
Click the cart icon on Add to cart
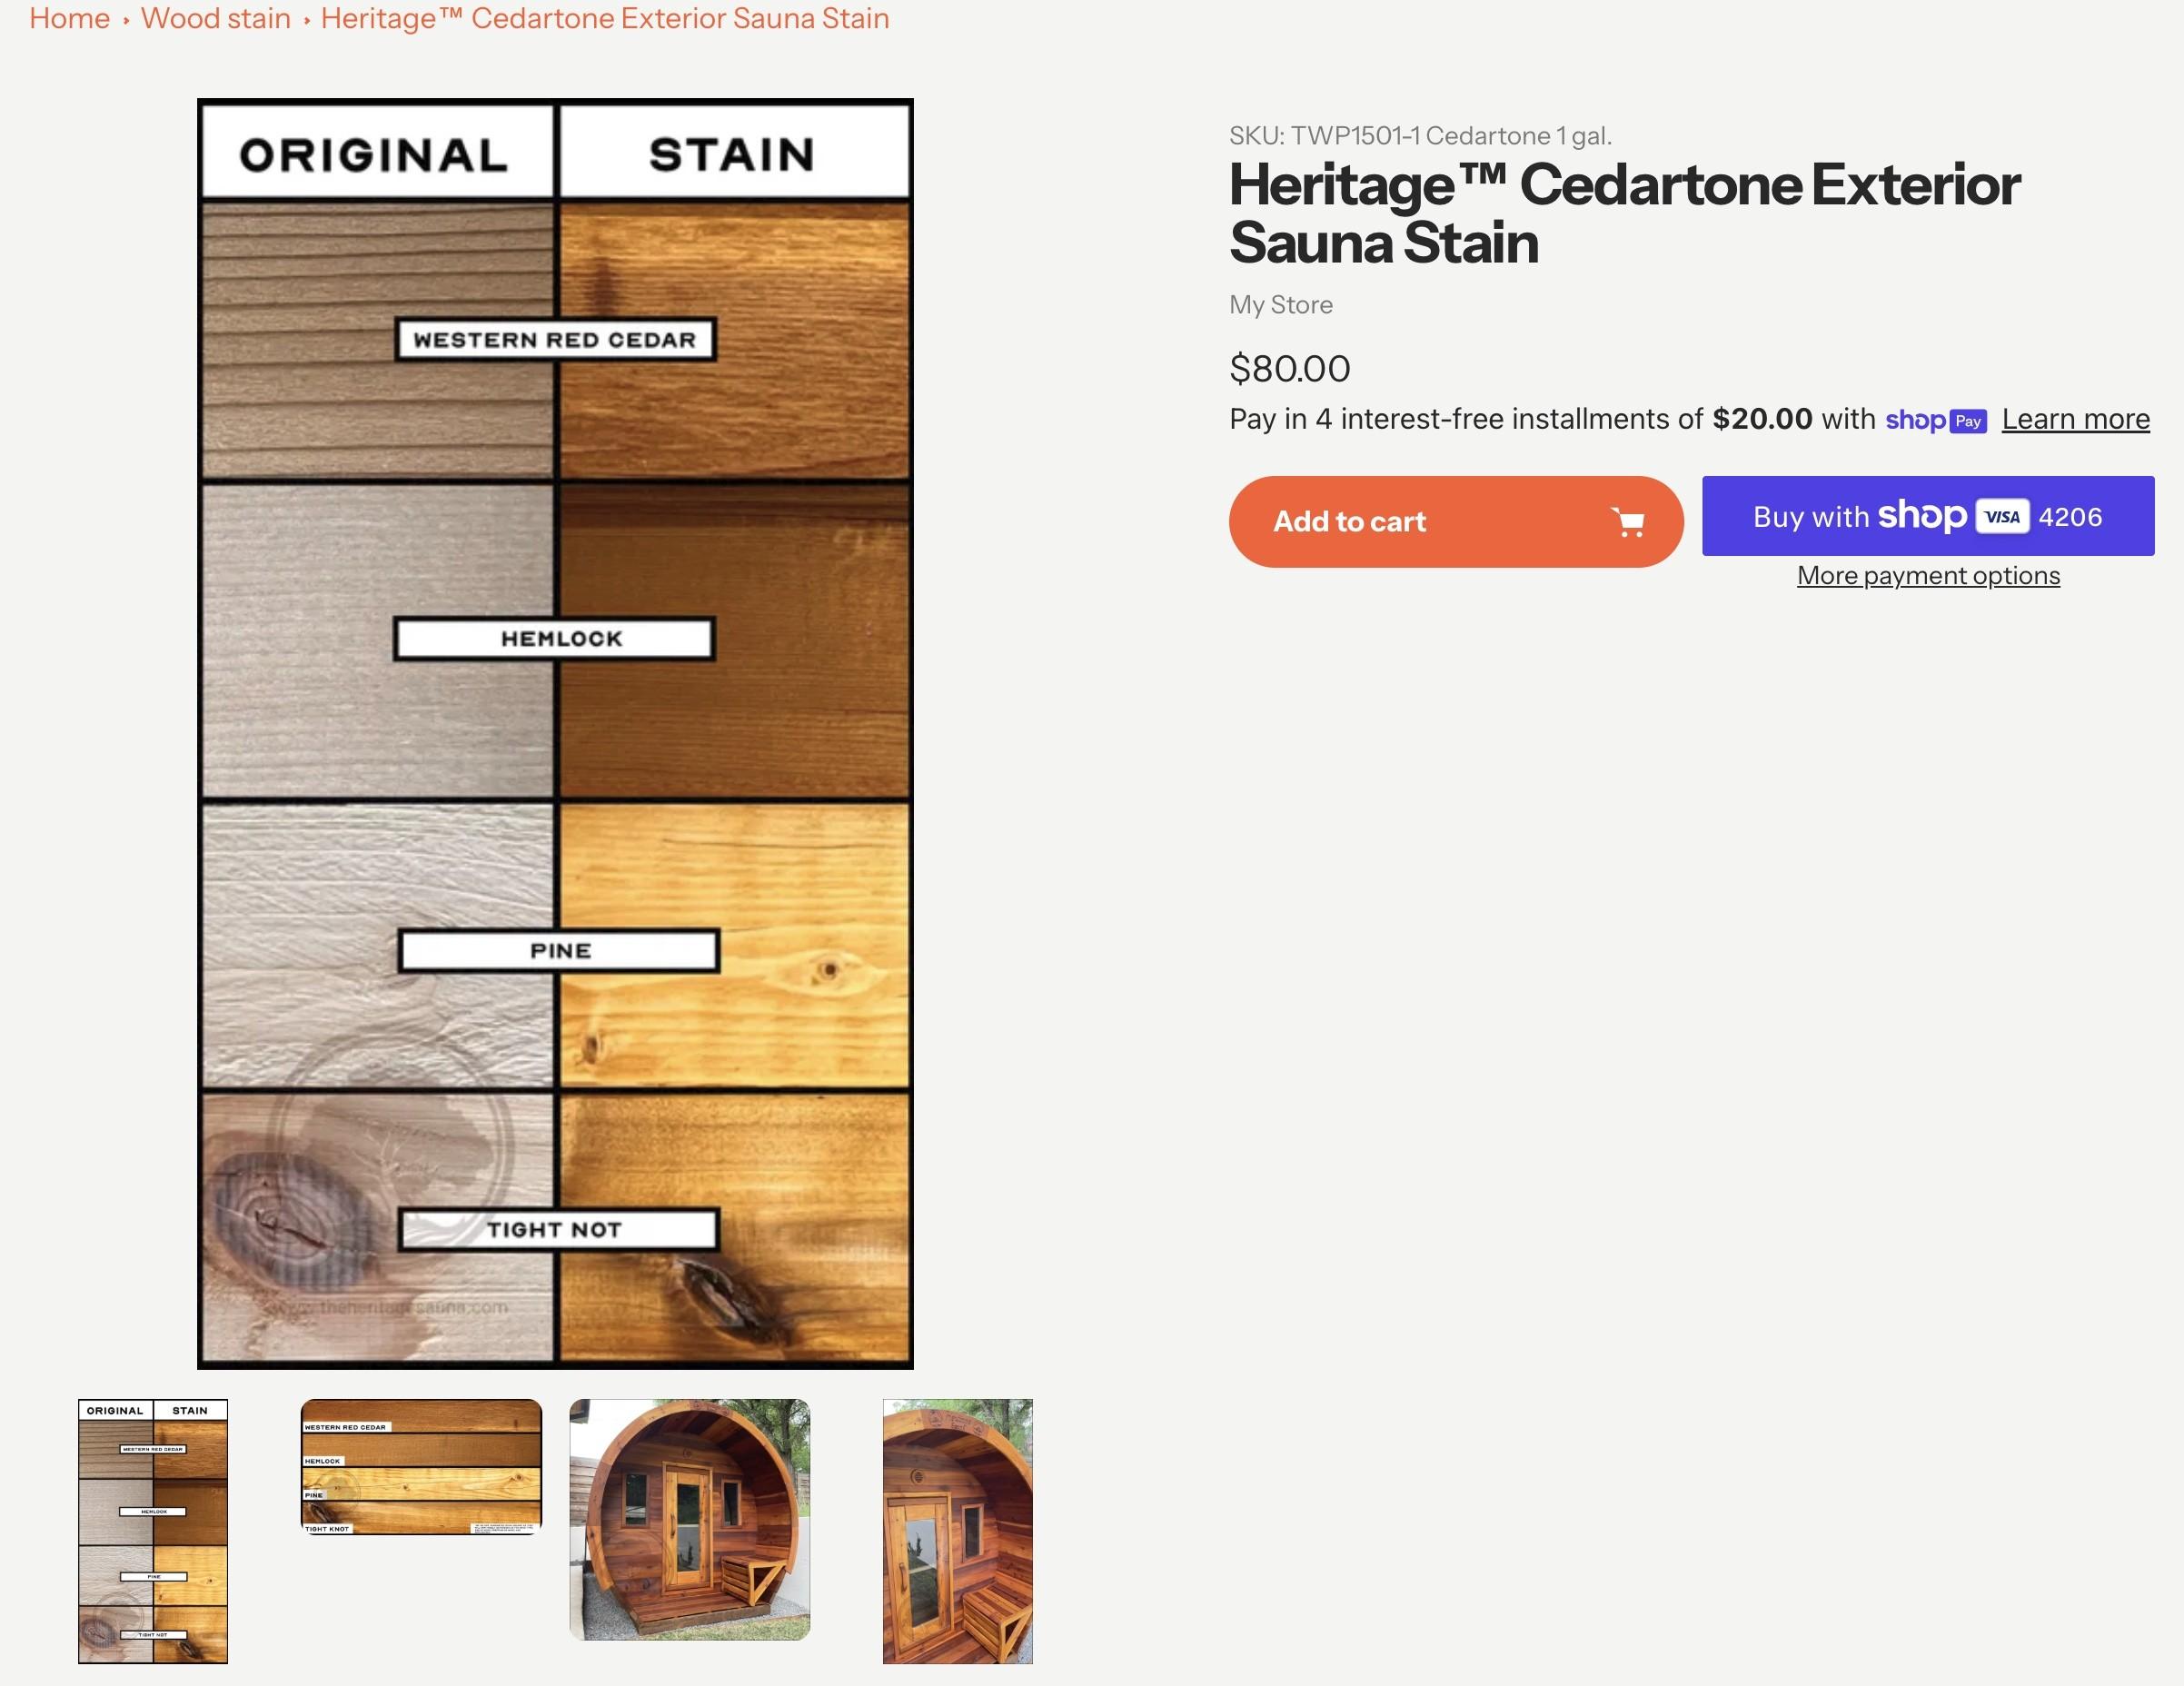pyautogui.click(x=1627, y=522)
